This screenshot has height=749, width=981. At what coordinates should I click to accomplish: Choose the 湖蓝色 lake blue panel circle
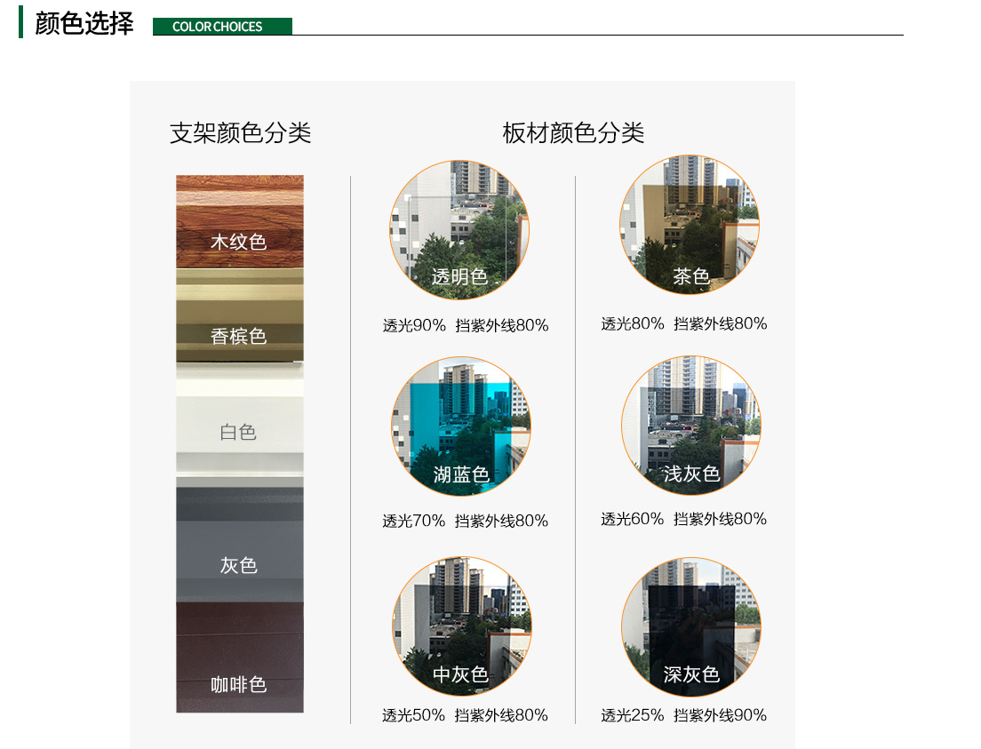461,426
